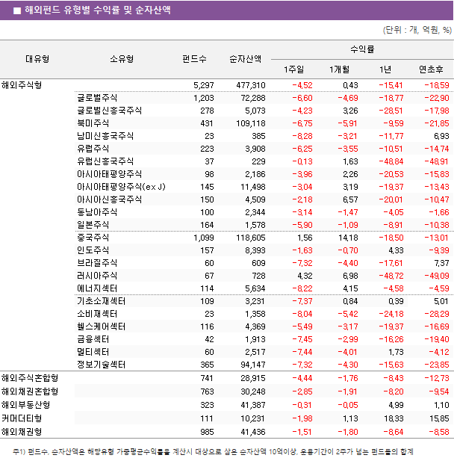Select the 아시아태평양주식(ex J) row label

tap(121, 187)
